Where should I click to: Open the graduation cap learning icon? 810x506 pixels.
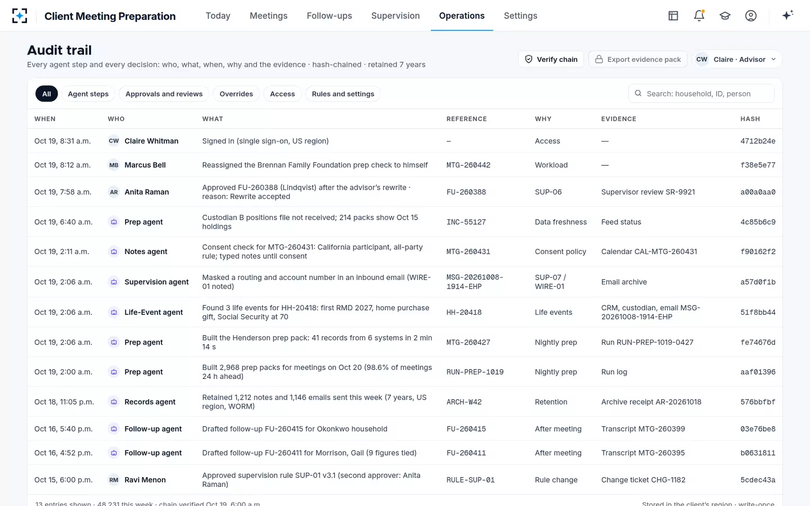(x=725, y=16)
